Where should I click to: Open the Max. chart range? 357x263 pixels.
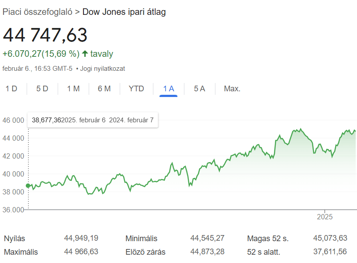[231, 88]
